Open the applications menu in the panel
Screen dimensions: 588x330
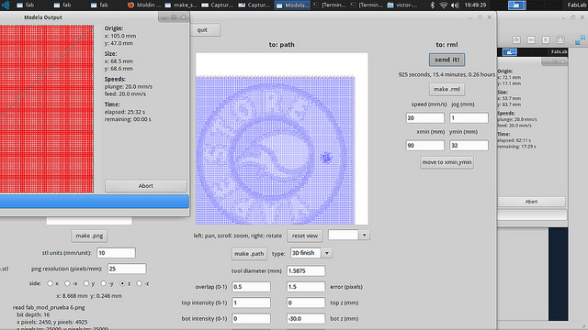click(x=6, y=5)
